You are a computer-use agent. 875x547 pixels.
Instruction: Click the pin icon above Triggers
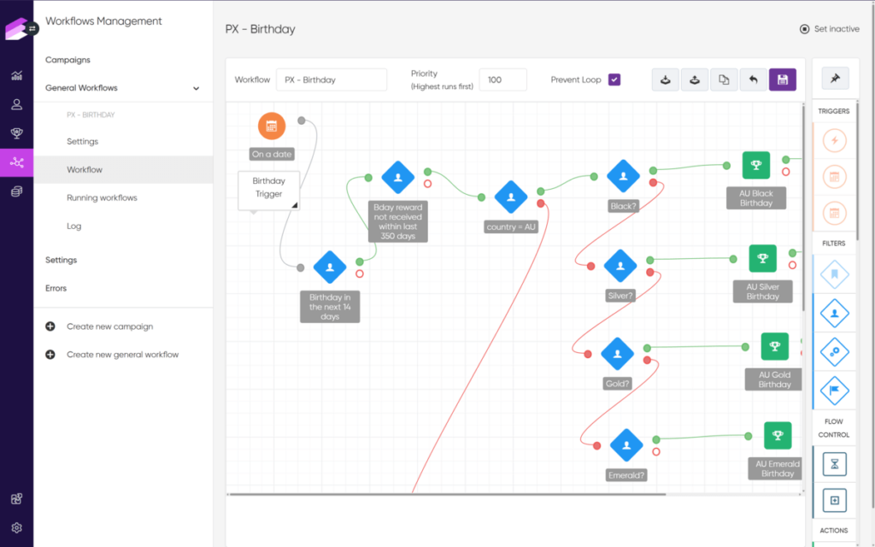pyautogui.click(x=835, y=78)
